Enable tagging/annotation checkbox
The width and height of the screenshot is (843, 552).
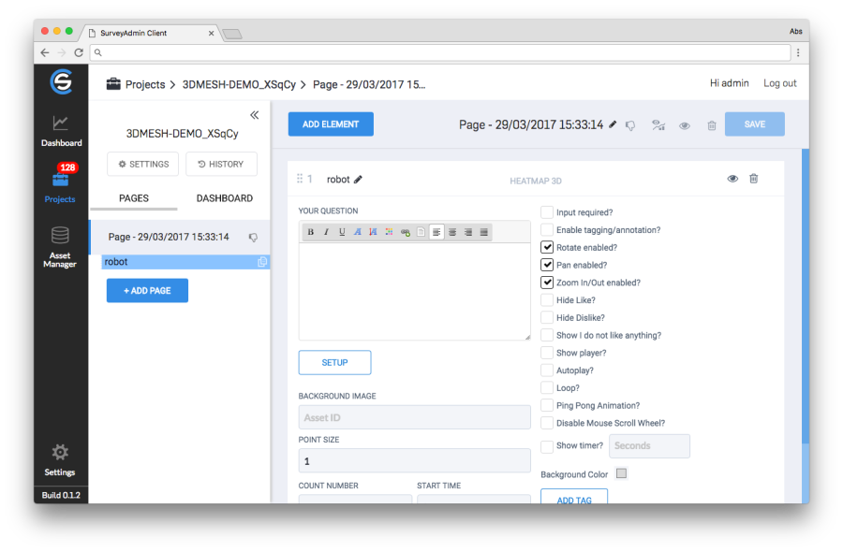coord(547,230)
